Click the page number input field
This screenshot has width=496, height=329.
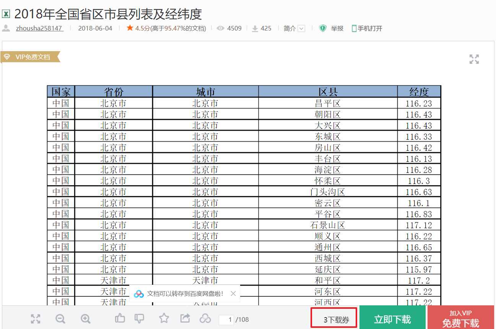[226, 319]
